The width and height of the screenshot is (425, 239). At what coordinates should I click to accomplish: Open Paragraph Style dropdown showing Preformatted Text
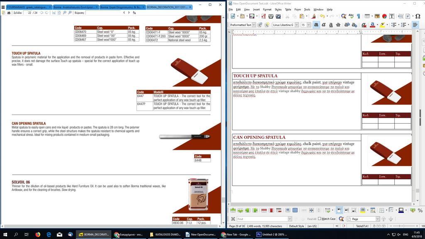point(254,25)
